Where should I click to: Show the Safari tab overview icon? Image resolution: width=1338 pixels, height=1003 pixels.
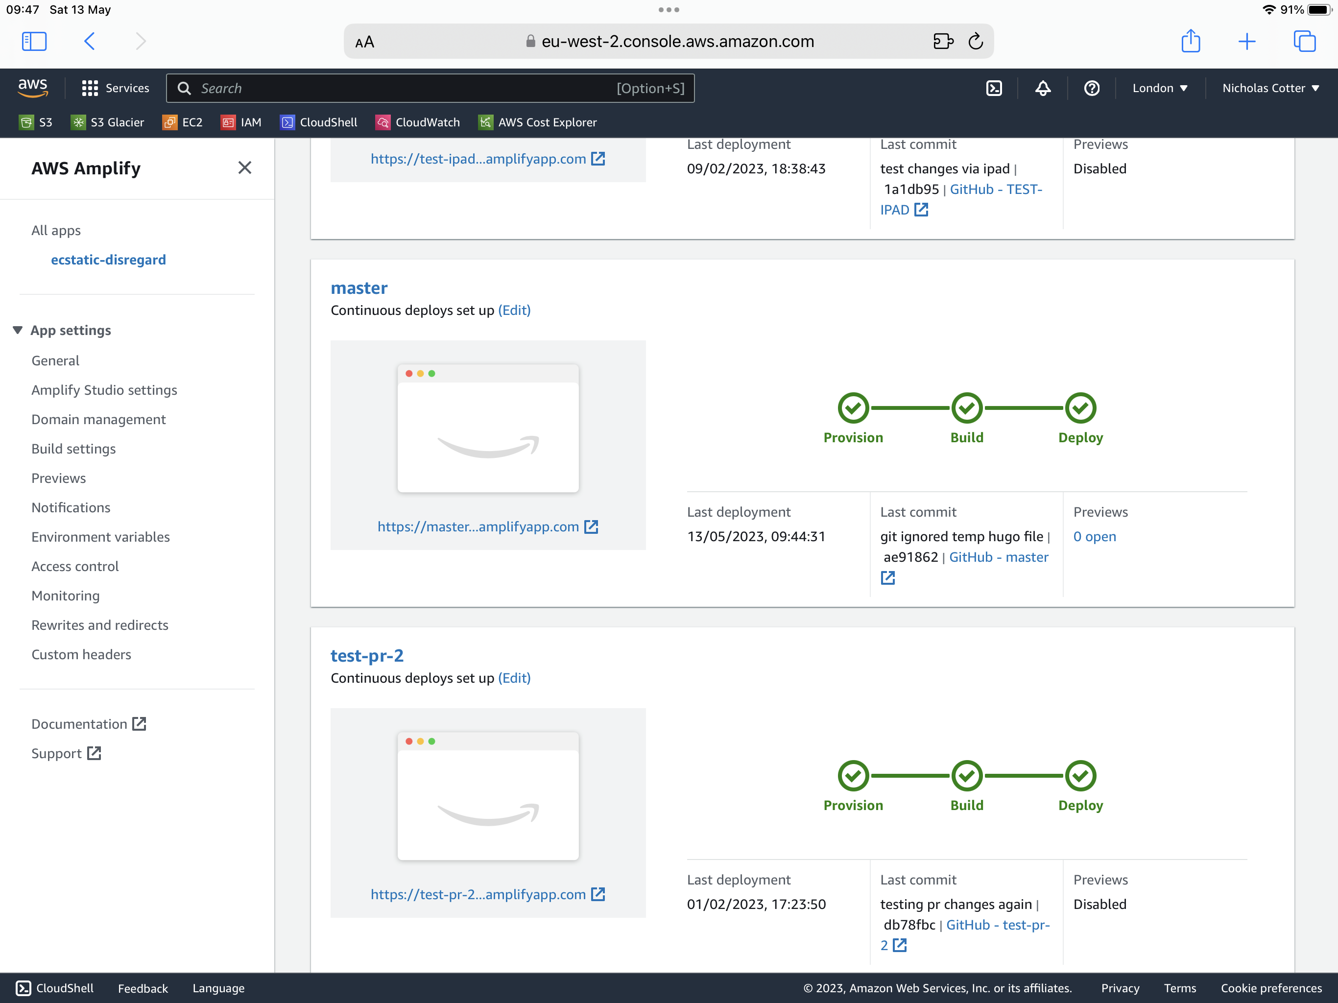pyautogui.click(x=1304, y=41)
